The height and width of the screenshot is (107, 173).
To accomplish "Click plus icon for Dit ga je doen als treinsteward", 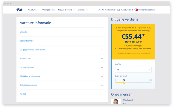I will (102, 50).
